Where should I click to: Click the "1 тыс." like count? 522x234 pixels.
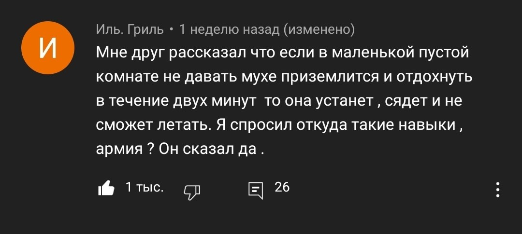(144, 187)
